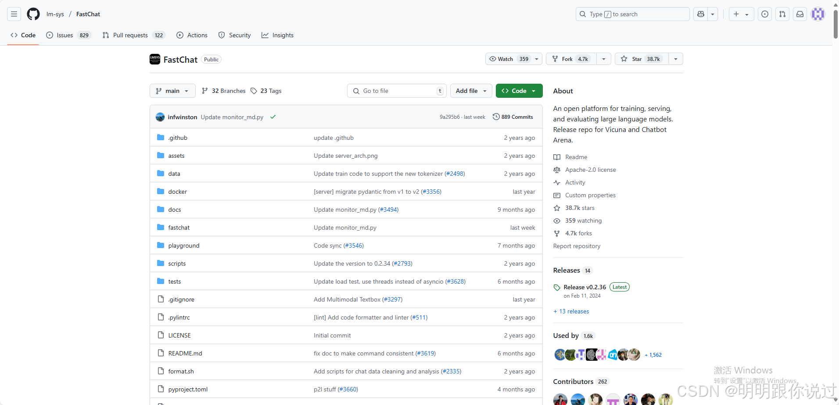
Task: View the 23 Tags link
Action: pos(266,91)
